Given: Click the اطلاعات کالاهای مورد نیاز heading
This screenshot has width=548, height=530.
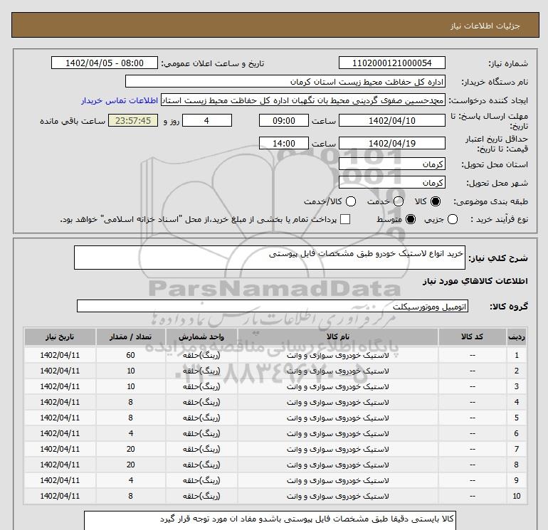Looking at the screenshot, I should coord(475,281).
